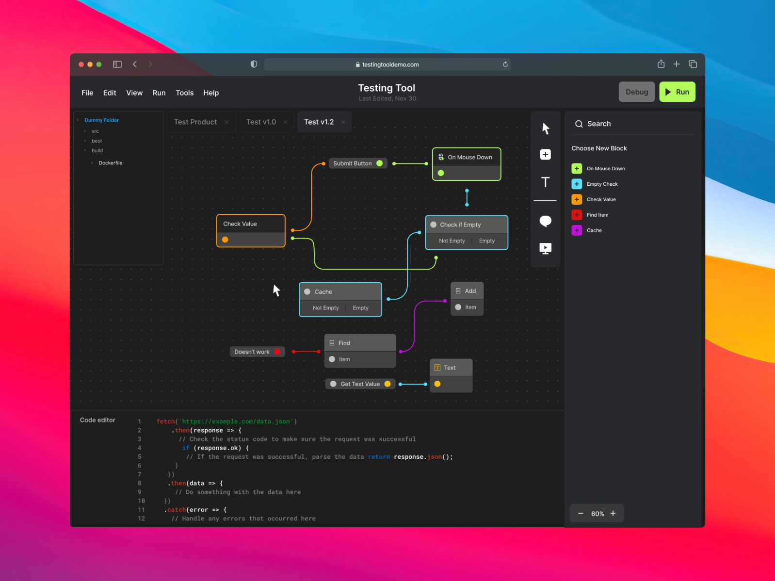
Task: Click the browser share icon
Action: tap(661, 64)
